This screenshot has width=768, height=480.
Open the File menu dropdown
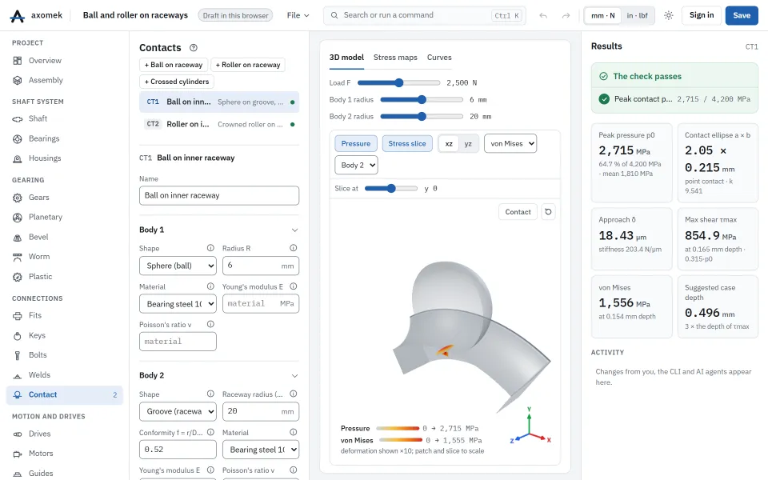pos(298,16)
